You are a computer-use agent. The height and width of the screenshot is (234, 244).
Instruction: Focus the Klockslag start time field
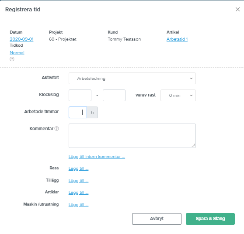[x=80, y=96]
